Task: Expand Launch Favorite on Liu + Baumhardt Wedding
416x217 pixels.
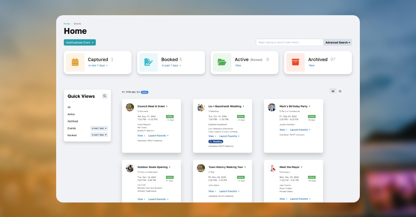Action: 229,136
